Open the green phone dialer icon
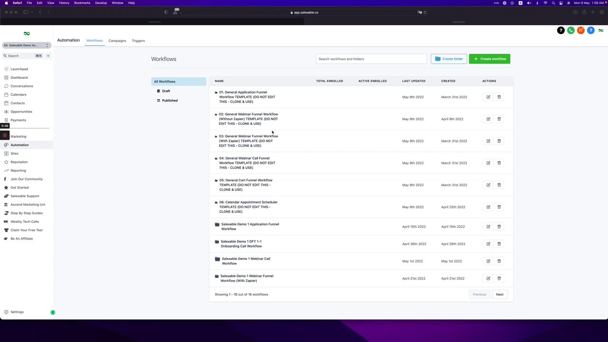The width and height of the screenshot is (608, 342). (x=570, y=30)
